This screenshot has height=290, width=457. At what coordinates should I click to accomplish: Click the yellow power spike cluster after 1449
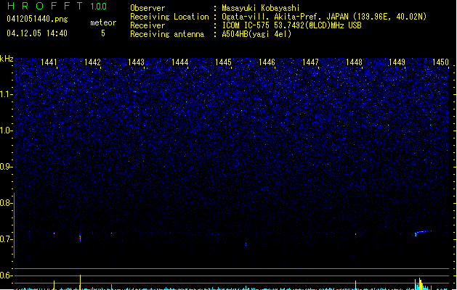coord(418,284)
